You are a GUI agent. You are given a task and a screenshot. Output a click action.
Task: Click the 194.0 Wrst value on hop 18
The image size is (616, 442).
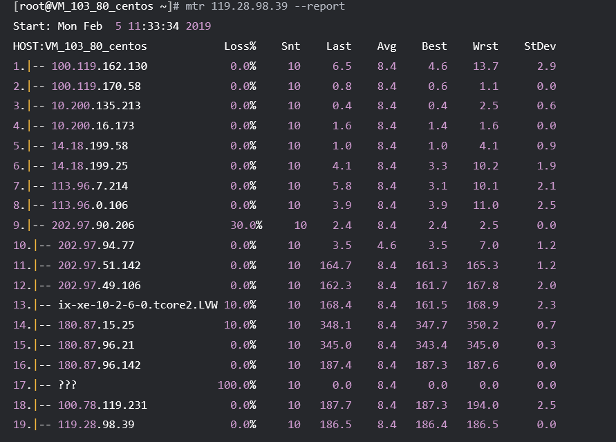(483, 405)
